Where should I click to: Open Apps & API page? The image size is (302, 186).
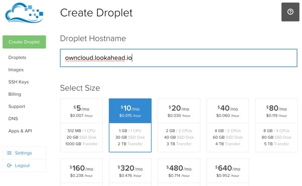(x=20, y=131)
